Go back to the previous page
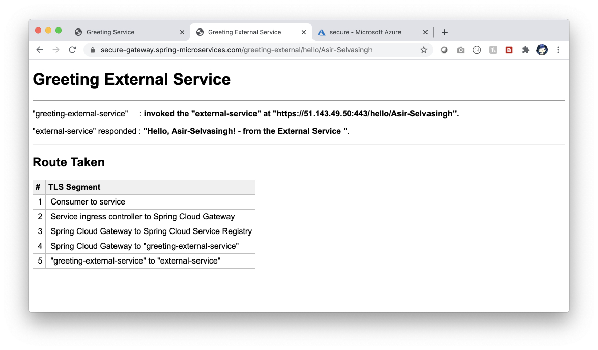This screenshot has width=598, height=350. 40,50
